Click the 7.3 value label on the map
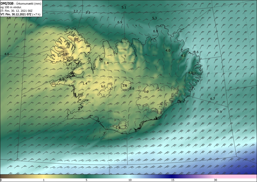The image size is (257, 182). point(88,13)
